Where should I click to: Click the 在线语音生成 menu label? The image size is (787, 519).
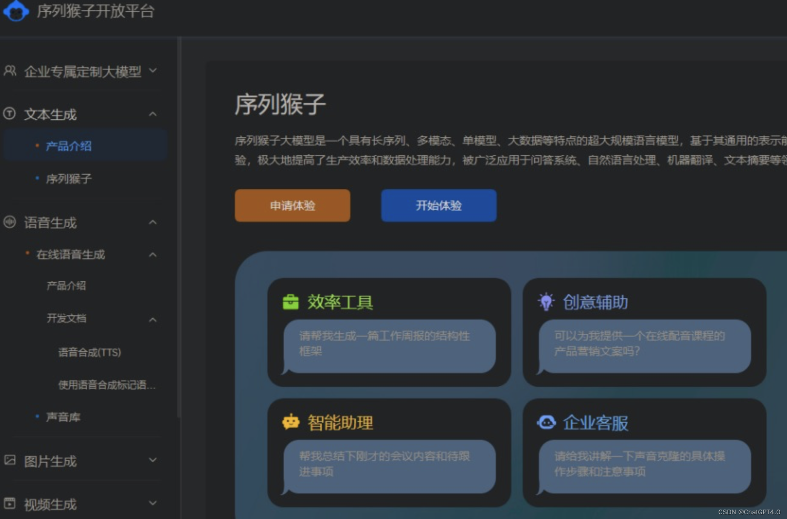(x=71, y=254)
